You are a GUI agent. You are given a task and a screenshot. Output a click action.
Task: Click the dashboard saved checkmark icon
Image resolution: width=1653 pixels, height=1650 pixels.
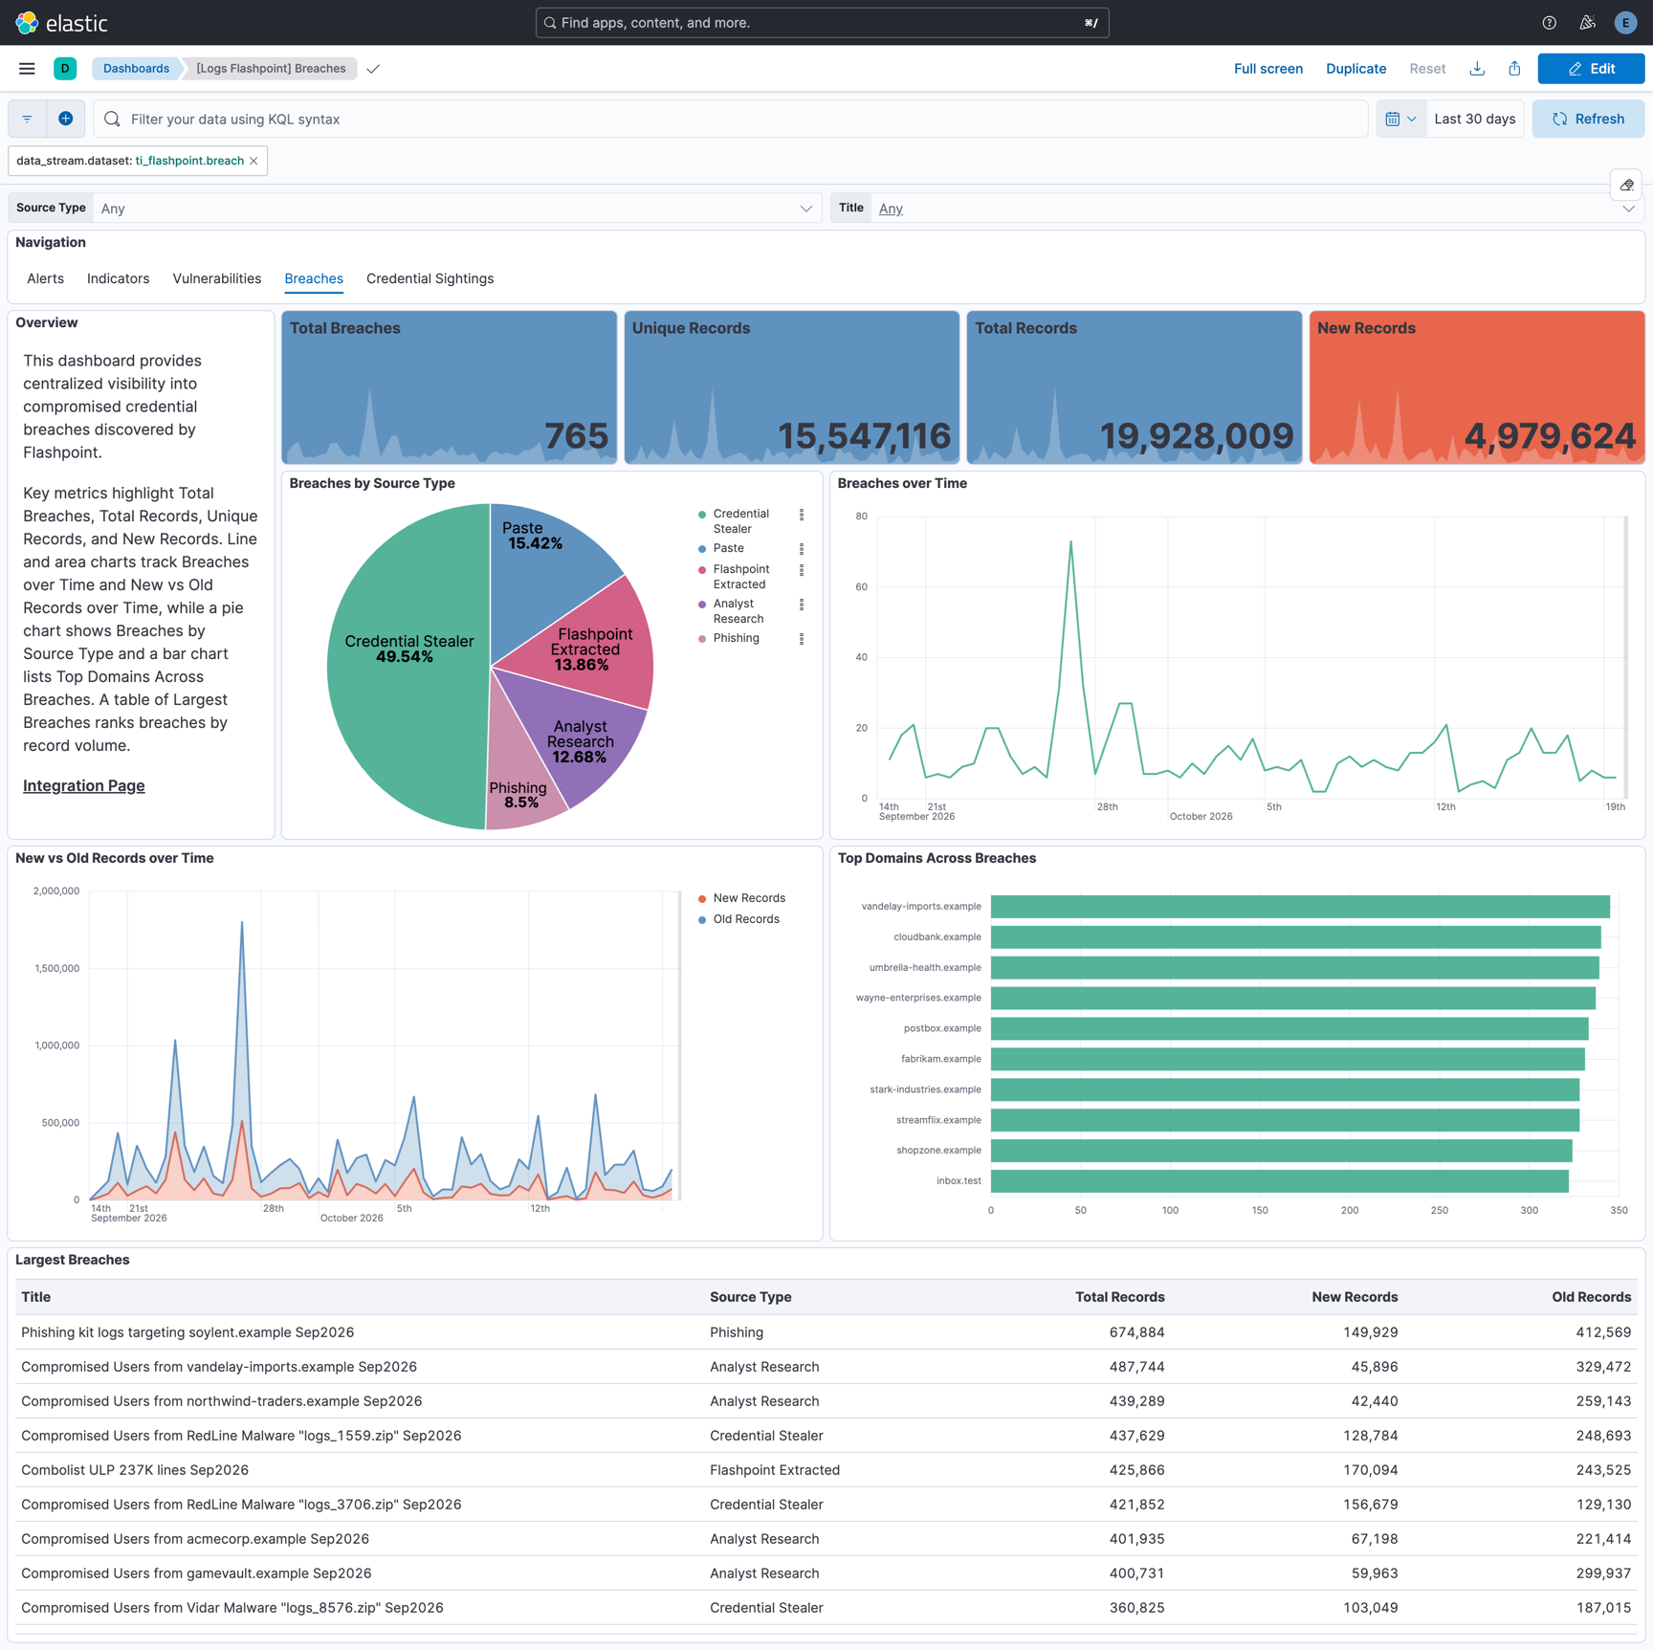373,69
